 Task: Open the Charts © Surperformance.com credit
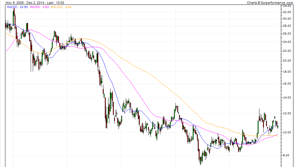point(270,3)
